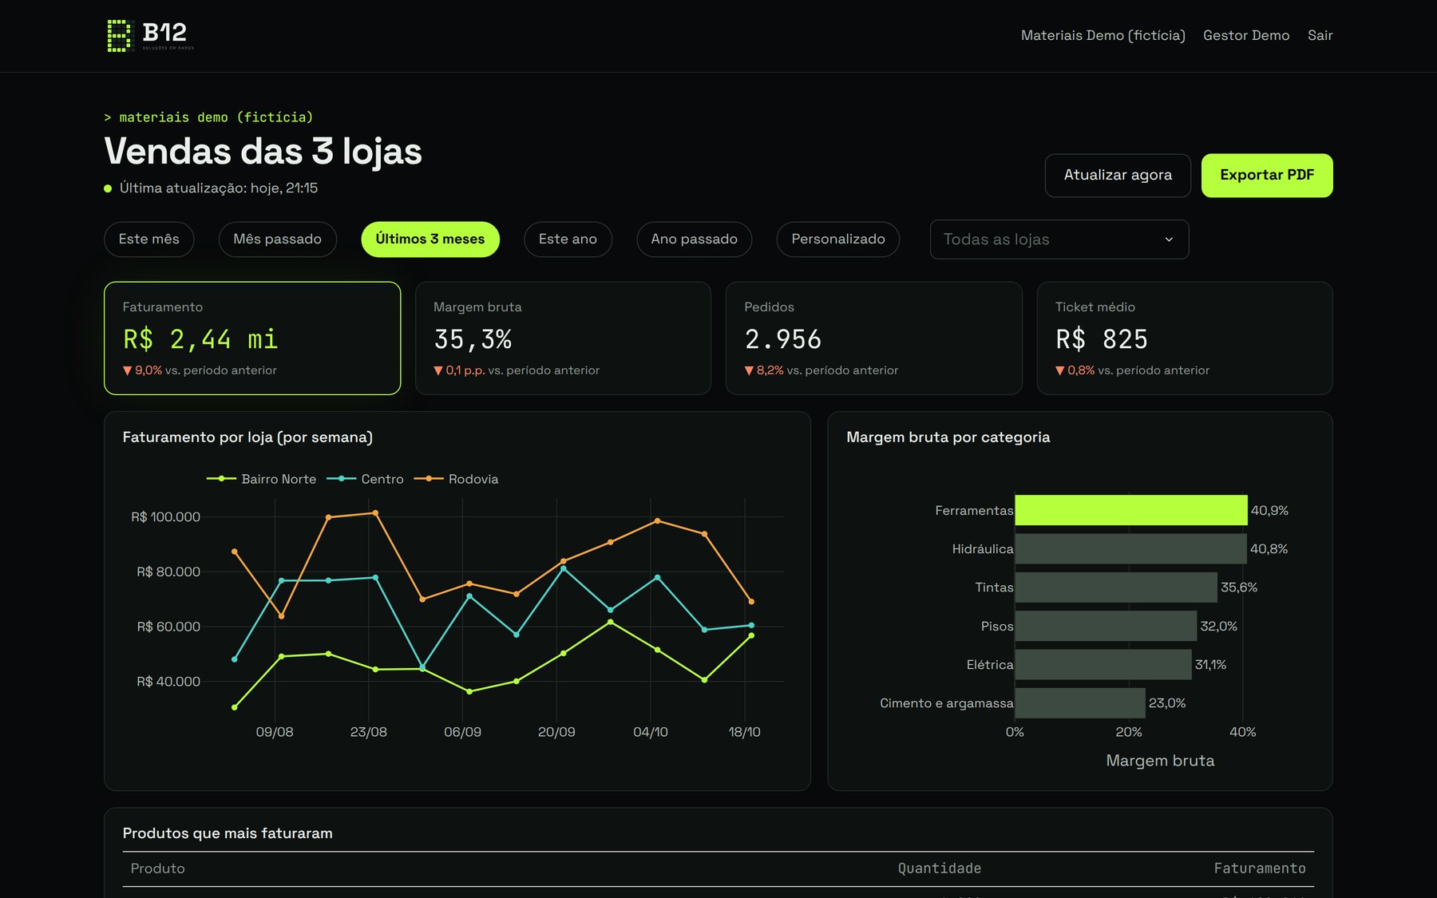Viewport: 1437px width, 898px height.
Task: Switch to the Ano passado period tab
Action: [695, 239]
